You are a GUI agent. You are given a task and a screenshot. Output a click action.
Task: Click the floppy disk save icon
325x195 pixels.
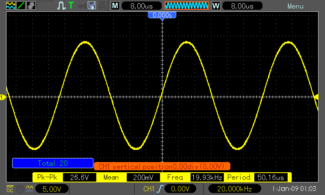(x=92, y=6)
